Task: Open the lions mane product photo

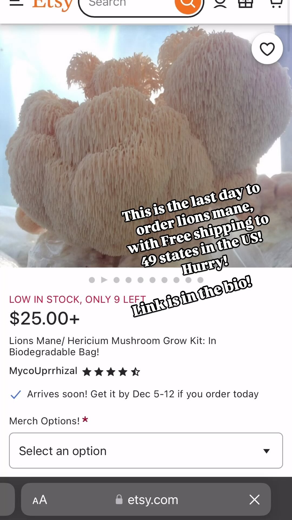Action: pyautogui.click(x=146, y=146)
